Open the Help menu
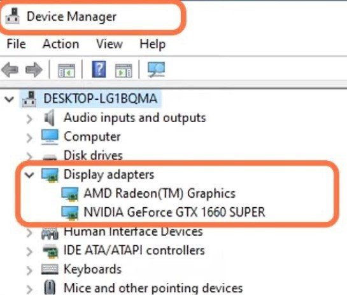Screen dimensions: 347x300 point(152,44)
